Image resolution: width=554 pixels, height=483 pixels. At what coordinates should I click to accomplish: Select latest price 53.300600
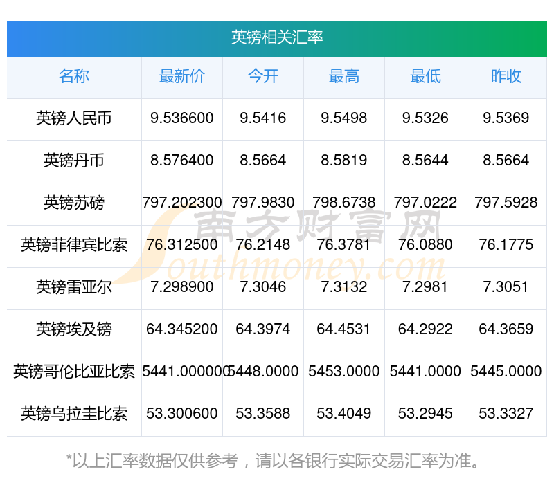pyautogui.click(x=182, y=413)
